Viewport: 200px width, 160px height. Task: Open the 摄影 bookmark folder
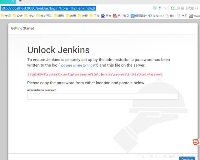[x=59, y=16]
